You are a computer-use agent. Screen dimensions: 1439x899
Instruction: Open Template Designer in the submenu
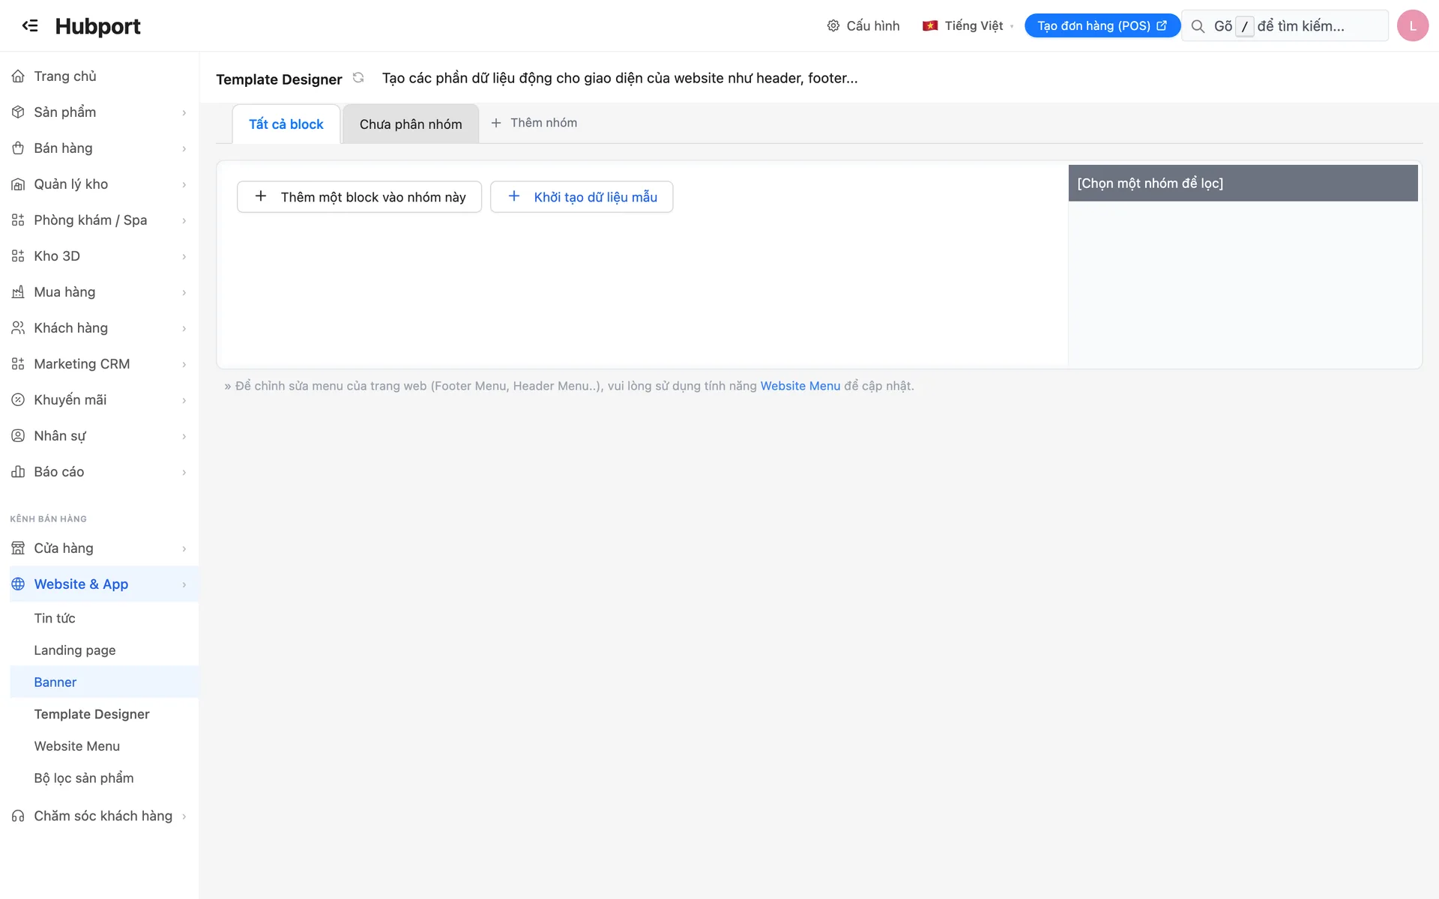point(91,714)
